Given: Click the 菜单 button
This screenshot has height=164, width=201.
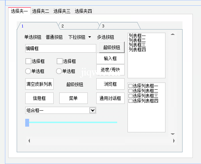Looking at the screenshot, I should coord(74,98).
